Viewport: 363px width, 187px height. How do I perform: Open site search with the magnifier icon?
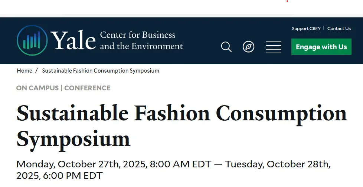(x=226, y=47)
